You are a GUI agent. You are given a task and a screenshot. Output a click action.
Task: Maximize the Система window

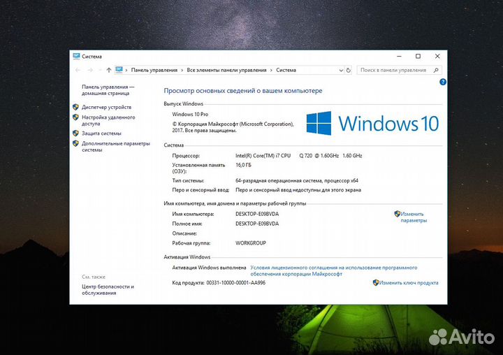(418, 56)
